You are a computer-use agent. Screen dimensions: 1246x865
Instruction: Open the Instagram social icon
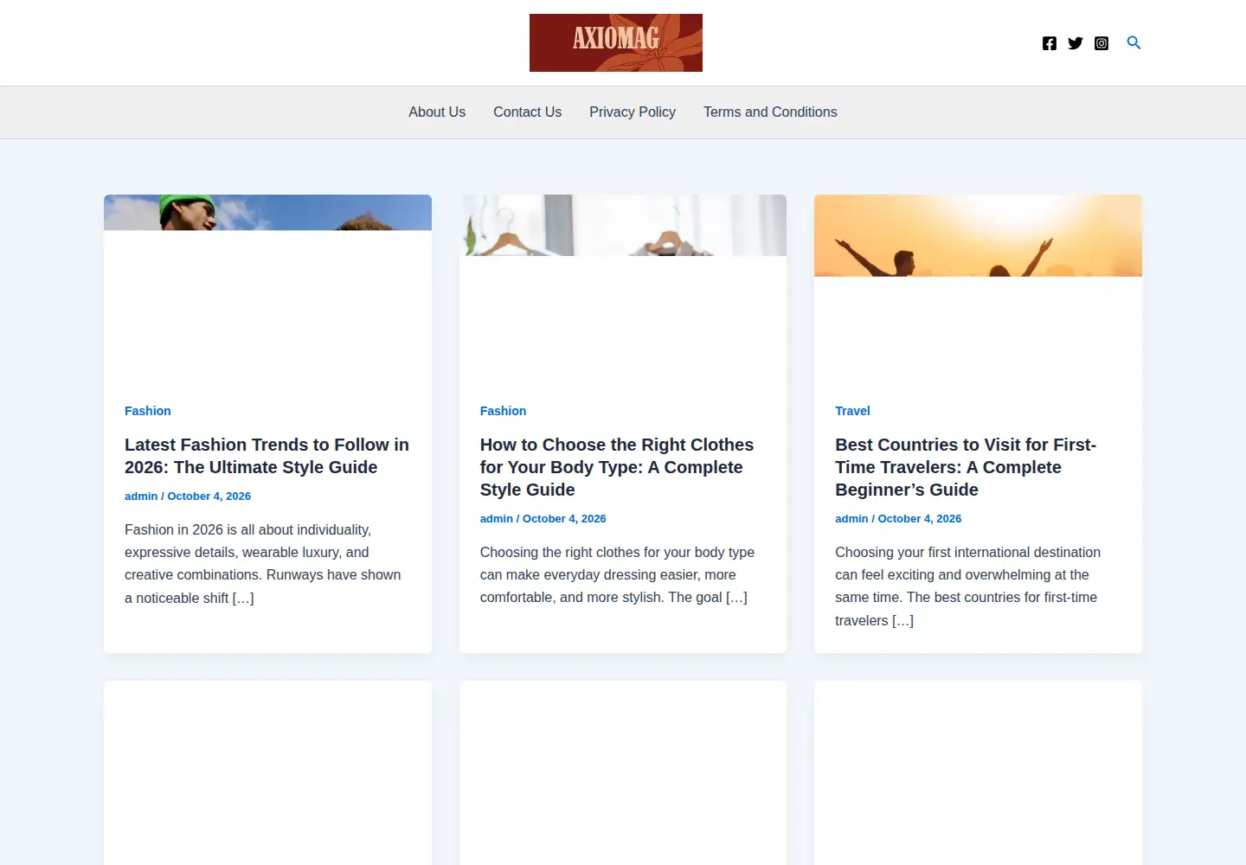(1101, 43)
